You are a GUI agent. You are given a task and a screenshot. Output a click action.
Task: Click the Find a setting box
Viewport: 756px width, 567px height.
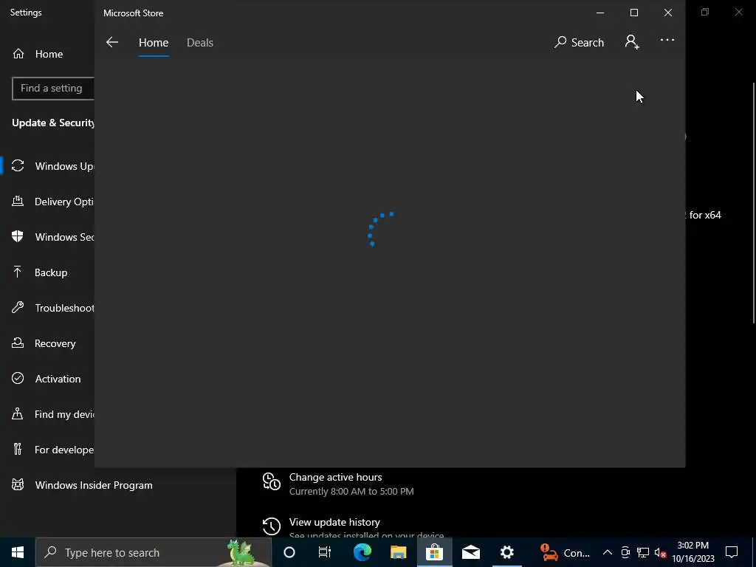(x=53, y=89)
